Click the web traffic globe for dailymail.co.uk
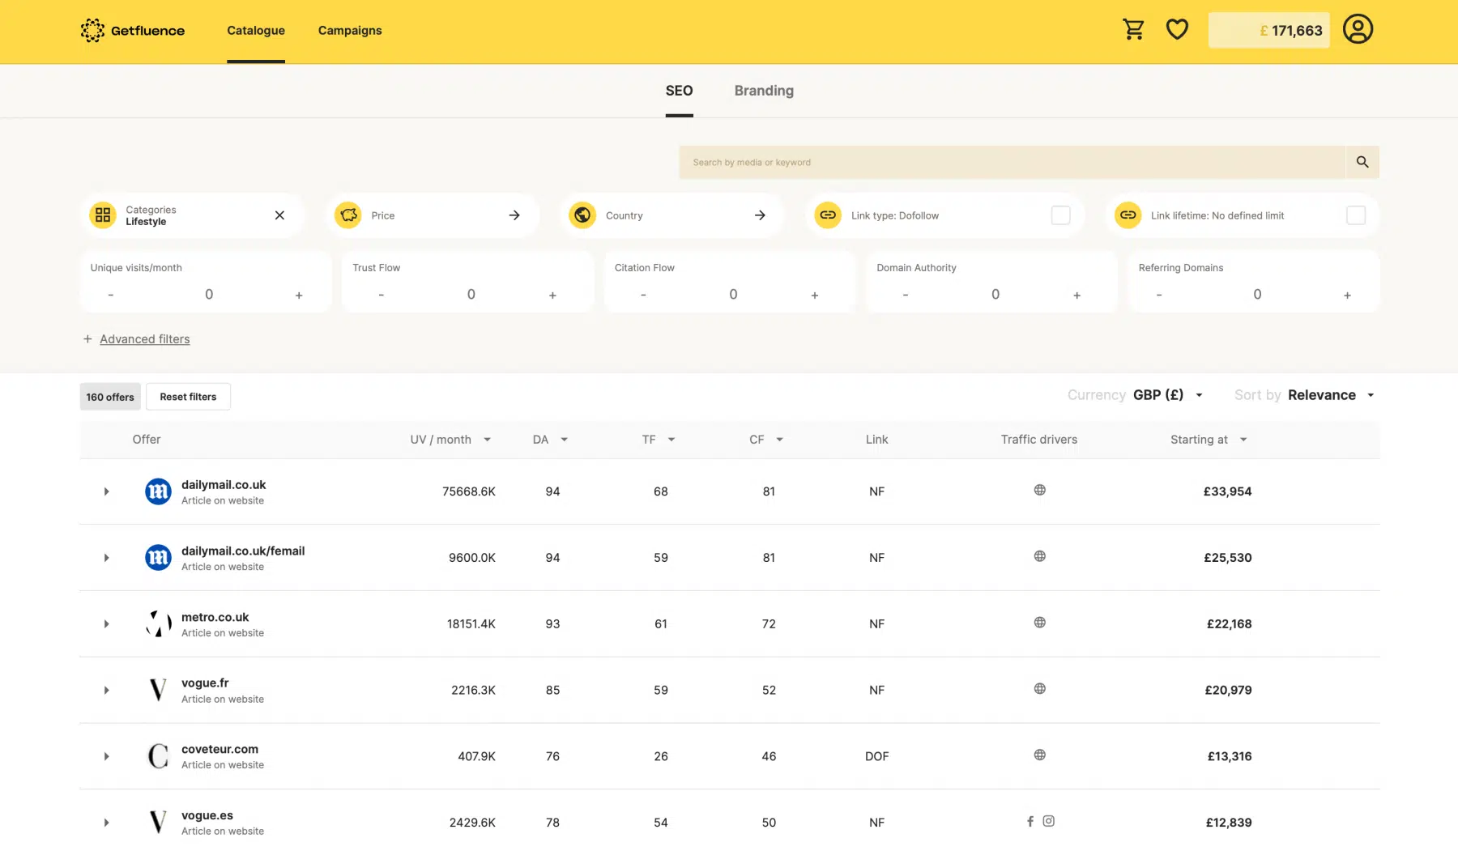 pyautogui.click(x=1040, y=490)
